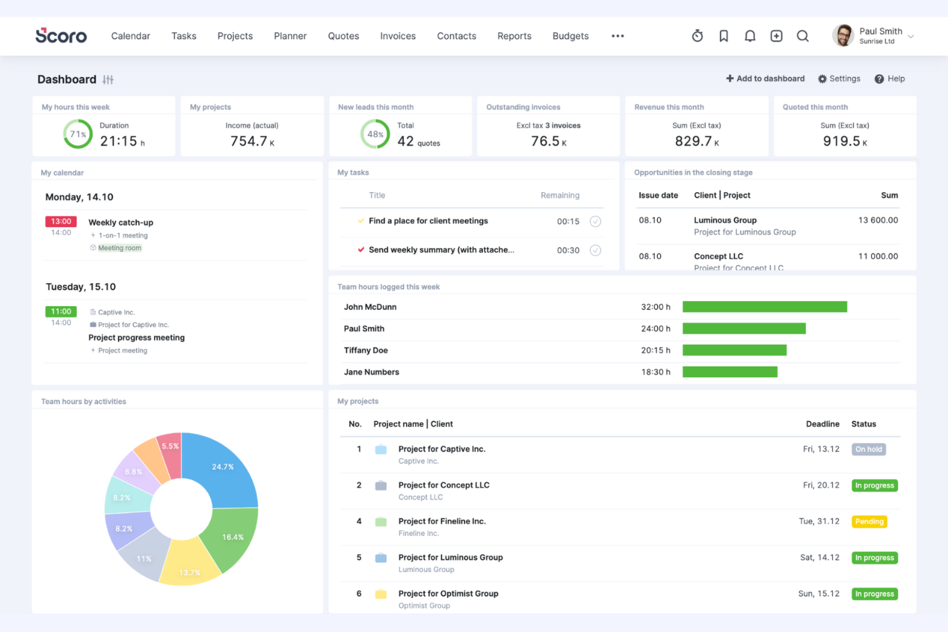Open the Budgets menu
Screen dimensions: 948x632
pos(571,36)
